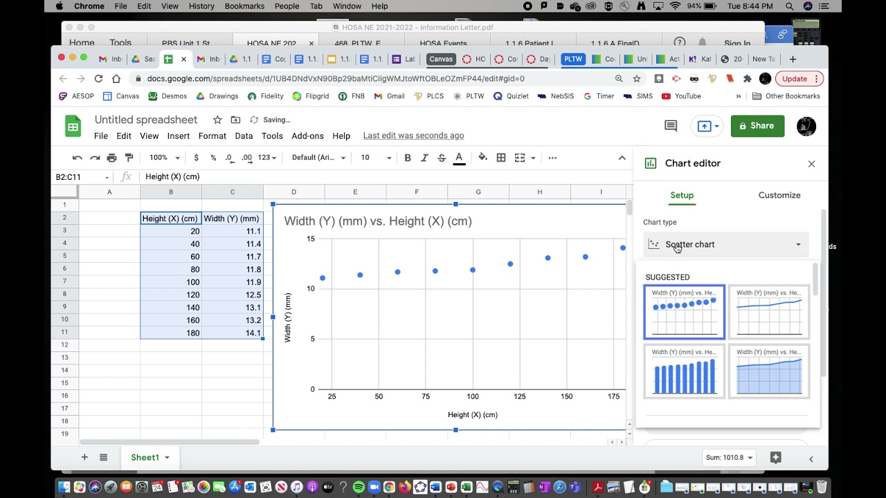Viewport: 886px width, 498px height.
Task: Show more toolbar options ellipsis
Action: click(552, 158)
